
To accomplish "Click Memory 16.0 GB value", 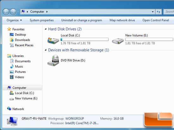I will (x=119, y=119).
